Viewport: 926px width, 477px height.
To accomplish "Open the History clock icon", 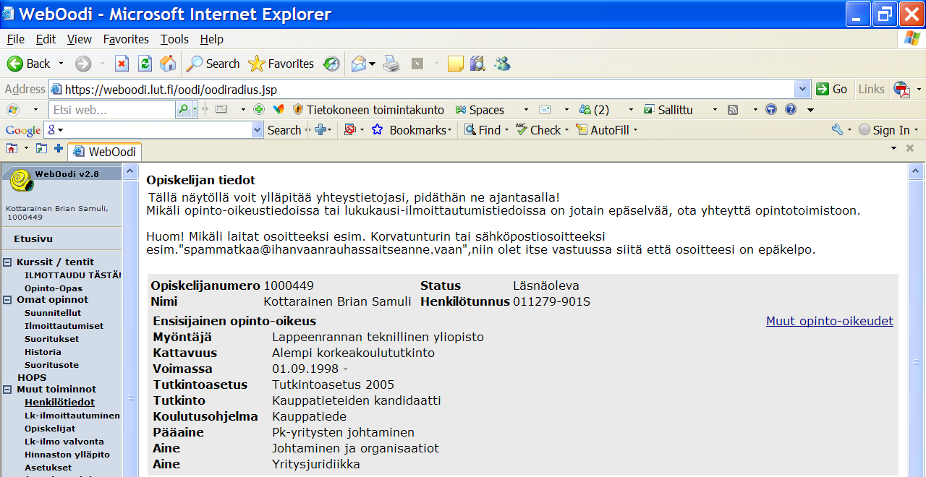I will 331,64.
